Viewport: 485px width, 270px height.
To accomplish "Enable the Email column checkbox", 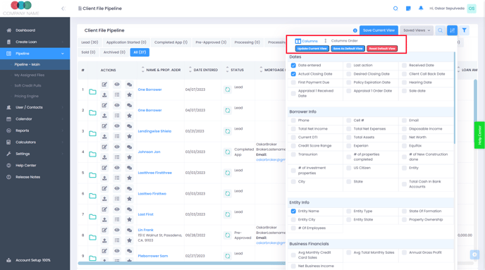I will [x=404, y=121].
